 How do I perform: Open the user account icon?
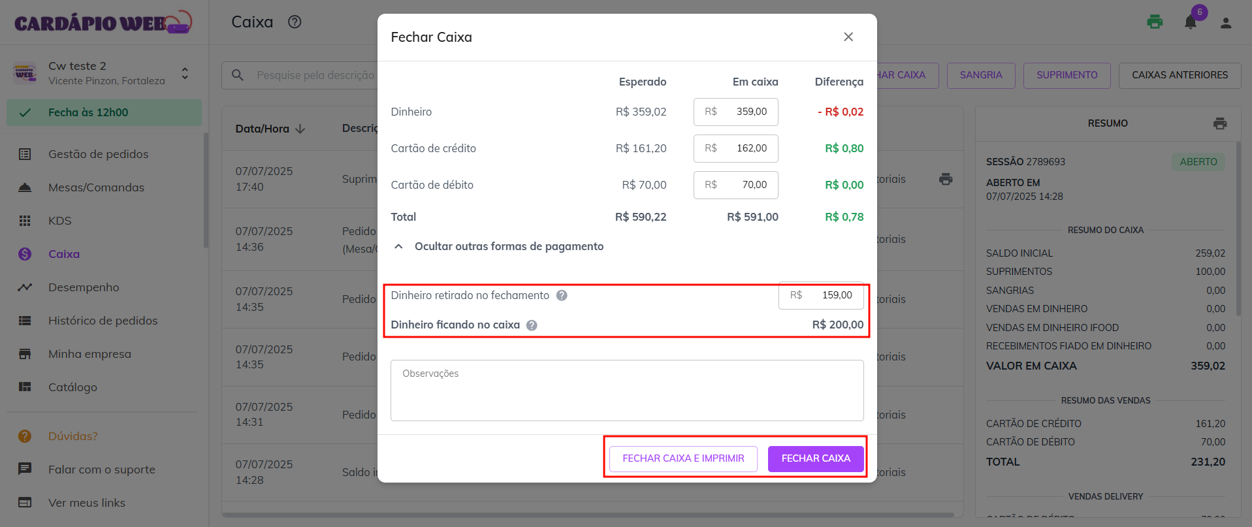[x=1226, y=23]
